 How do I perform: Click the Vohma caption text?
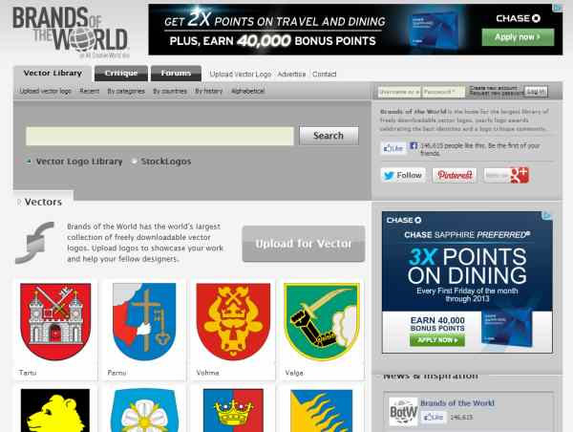pos(207,373)
